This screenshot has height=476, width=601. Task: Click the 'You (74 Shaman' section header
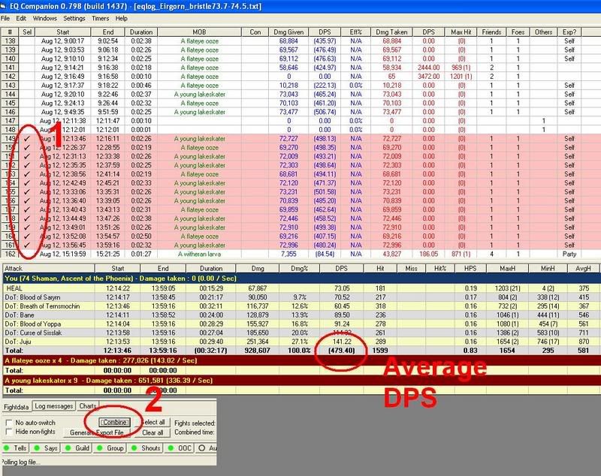coord(301,279)
